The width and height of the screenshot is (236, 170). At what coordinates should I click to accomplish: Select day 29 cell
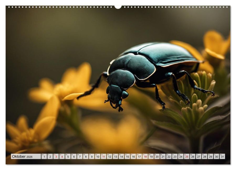(211, 156)
